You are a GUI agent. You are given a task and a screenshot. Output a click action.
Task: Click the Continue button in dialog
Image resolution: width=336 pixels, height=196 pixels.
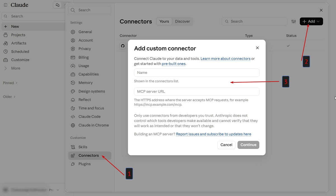[248, 145]
